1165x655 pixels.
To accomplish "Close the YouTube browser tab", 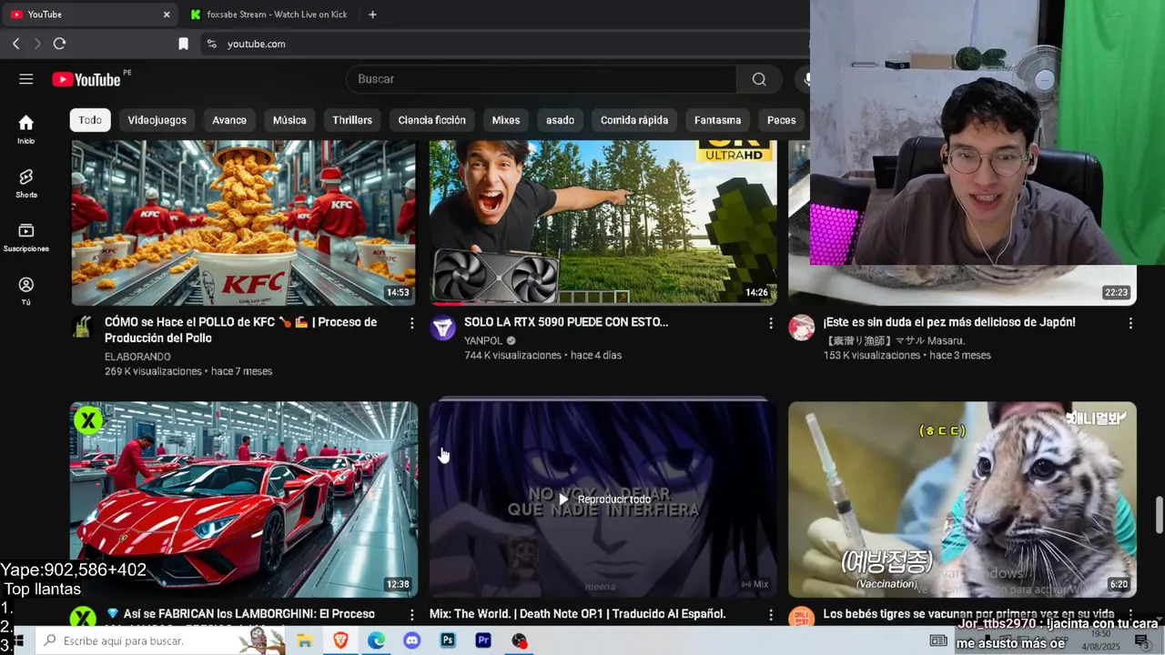I will [x=167, y=15].
